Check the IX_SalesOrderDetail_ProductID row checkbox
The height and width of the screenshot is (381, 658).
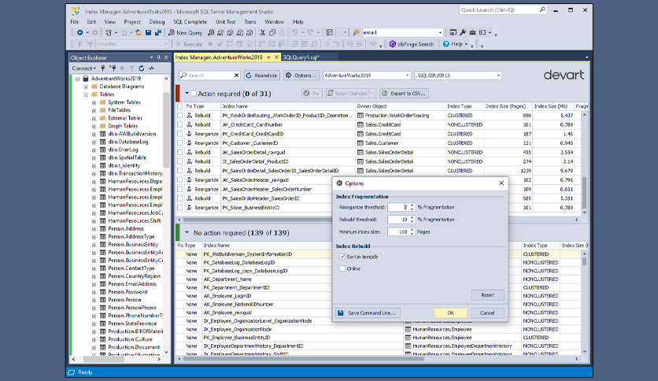(180, 161)
